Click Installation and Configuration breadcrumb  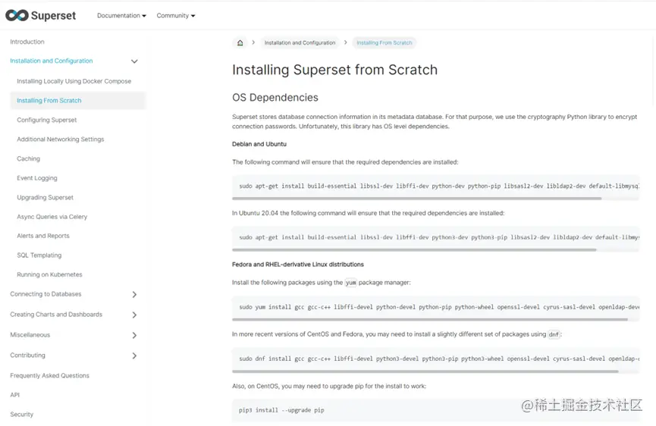click(300, 43)
